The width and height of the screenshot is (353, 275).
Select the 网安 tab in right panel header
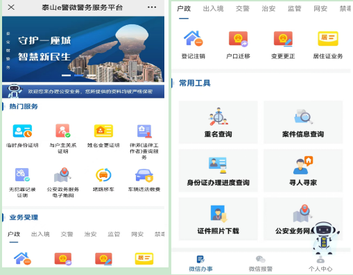click(320, 9)
